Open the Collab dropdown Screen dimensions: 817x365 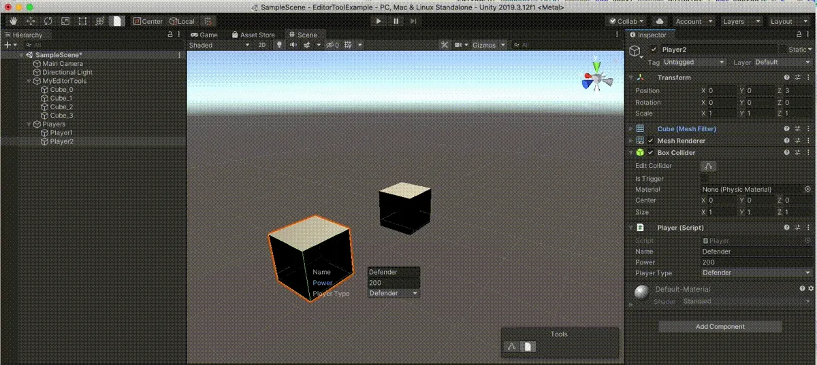coord(626,21)
